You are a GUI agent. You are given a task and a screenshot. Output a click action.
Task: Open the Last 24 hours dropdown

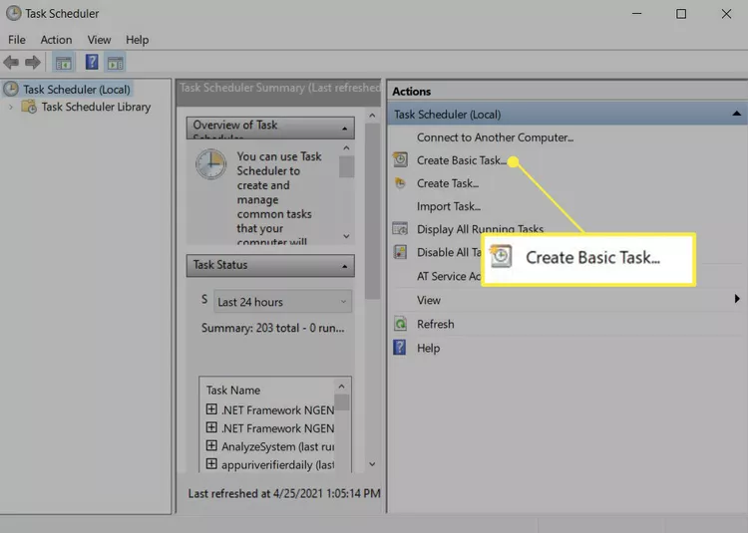[x=282, y=302]
